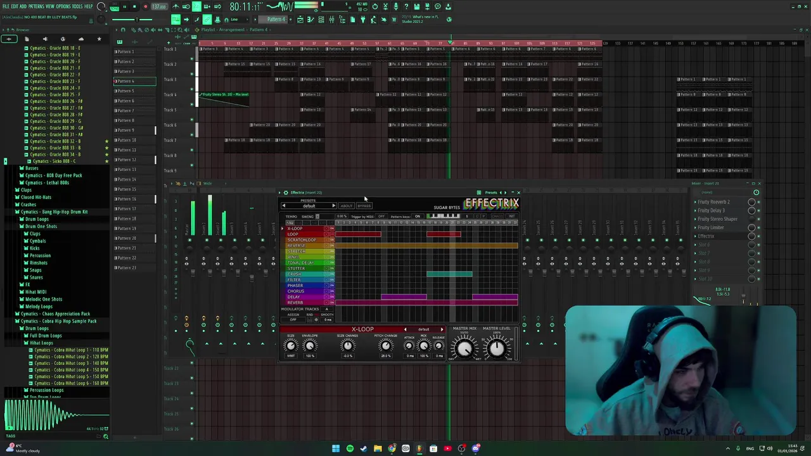811x456 pixels.
Task: Toggle the REVERB track ON button
Action: (331, 303)
